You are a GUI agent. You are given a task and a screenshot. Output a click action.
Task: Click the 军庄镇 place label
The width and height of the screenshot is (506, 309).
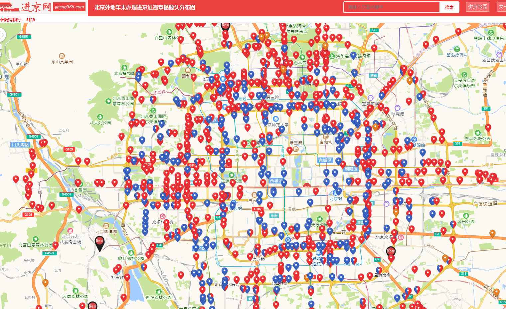(22, 64)
